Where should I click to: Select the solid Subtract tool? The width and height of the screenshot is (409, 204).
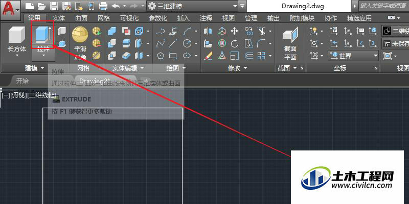tap(112, 43)
